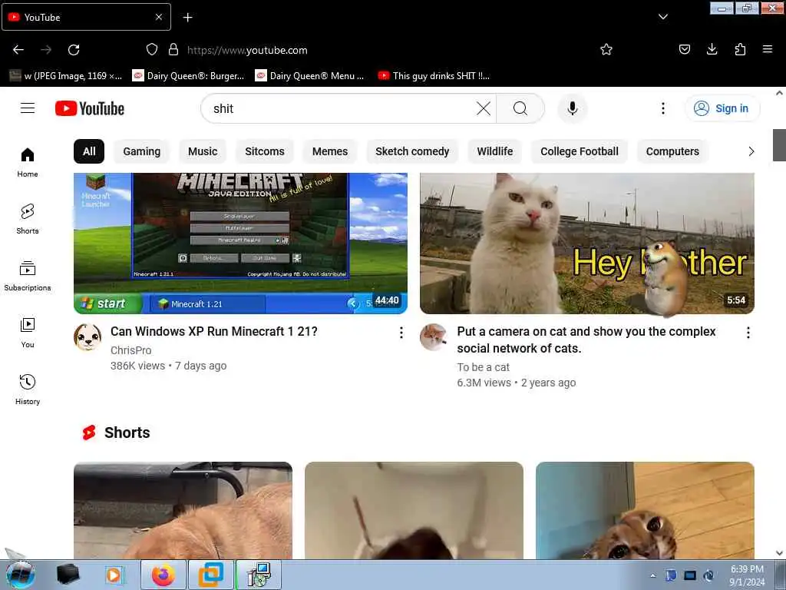Open Dairy Queen Menu bookmark

[x=310, y=76]
